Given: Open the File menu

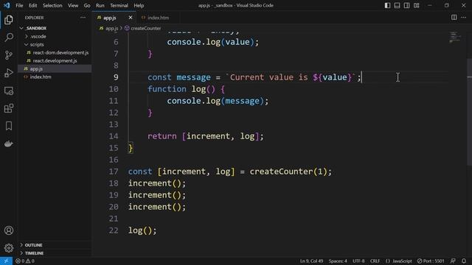Looking at the screenshot, I should [x=19, y=5].
